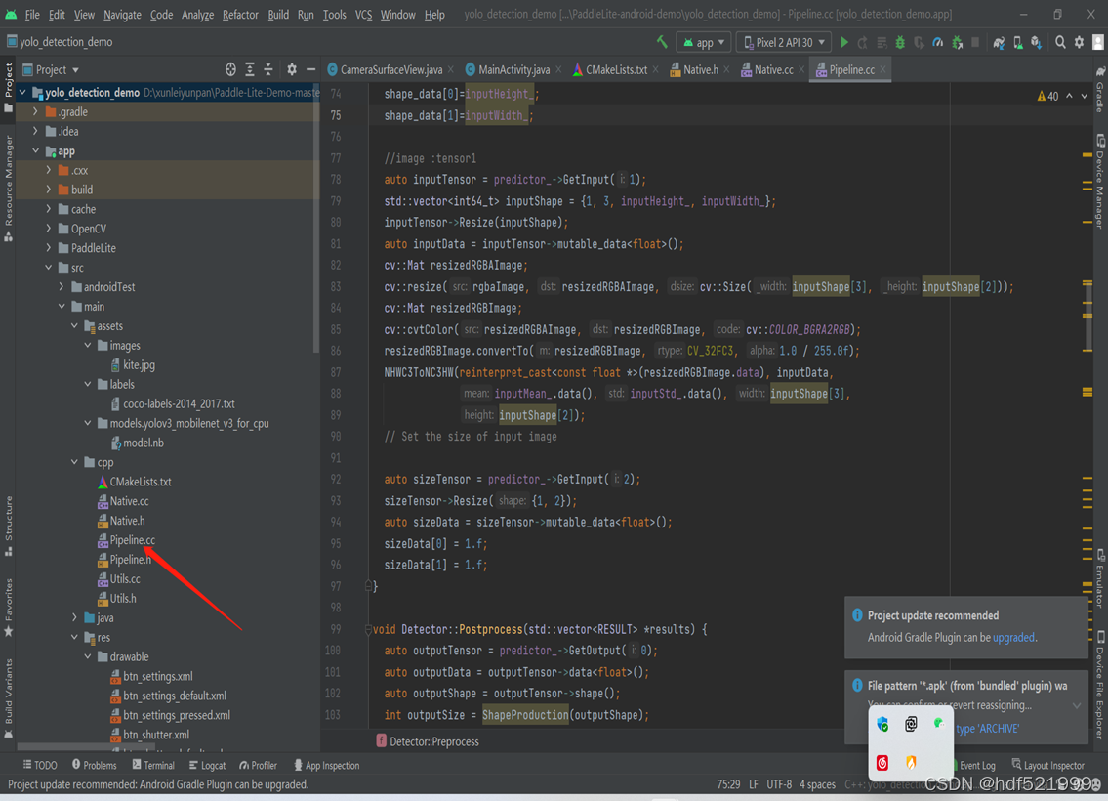Open IDE settings gear in toolbar
This screenshot has width=1108, height=801.
tap(1079, 42)
